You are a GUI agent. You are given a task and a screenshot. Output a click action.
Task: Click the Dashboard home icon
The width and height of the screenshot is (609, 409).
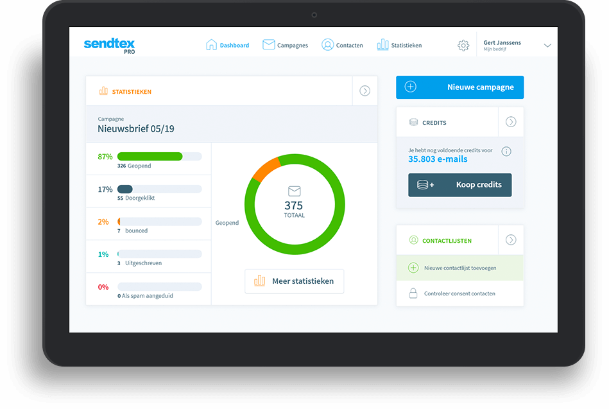(x=211, y=45)
